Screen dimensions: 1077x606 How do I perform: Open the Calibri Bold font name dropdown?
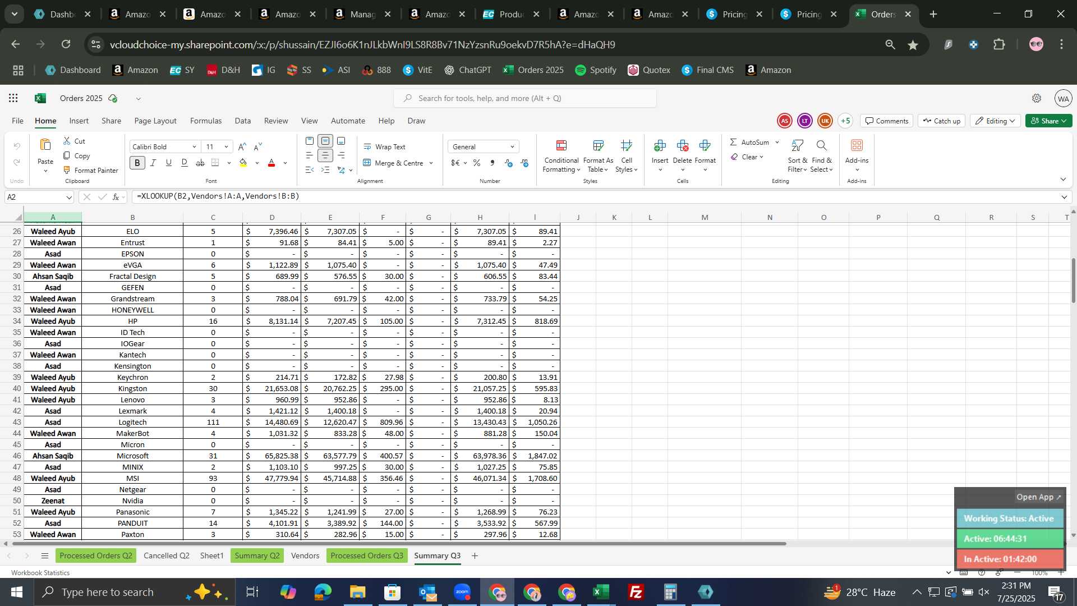pyautogui.click(x=194, y=147)
